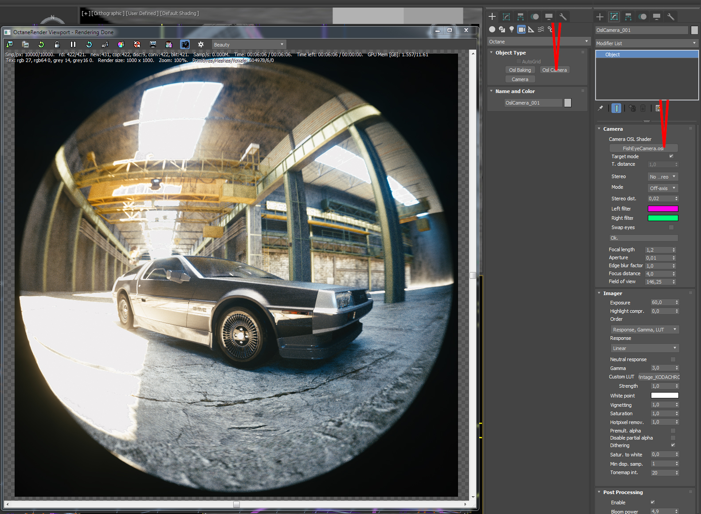Viewport: 701px width, 514px height.
Task: Click the pin stack icon
Action: pos(600,108)
